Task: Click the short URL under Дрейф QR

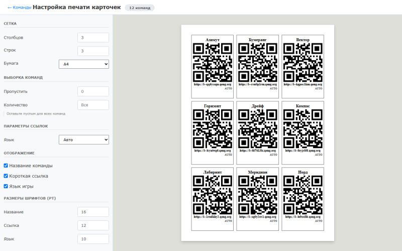Action: [x=258, y=151]
